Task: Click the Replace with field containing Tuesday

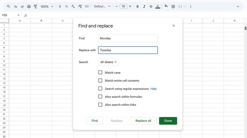Action: pos(128,50)
